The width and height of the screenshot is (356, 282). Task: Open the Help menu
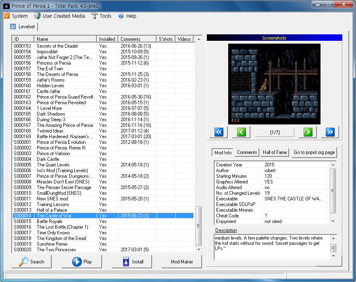click(x=127, y=16)
